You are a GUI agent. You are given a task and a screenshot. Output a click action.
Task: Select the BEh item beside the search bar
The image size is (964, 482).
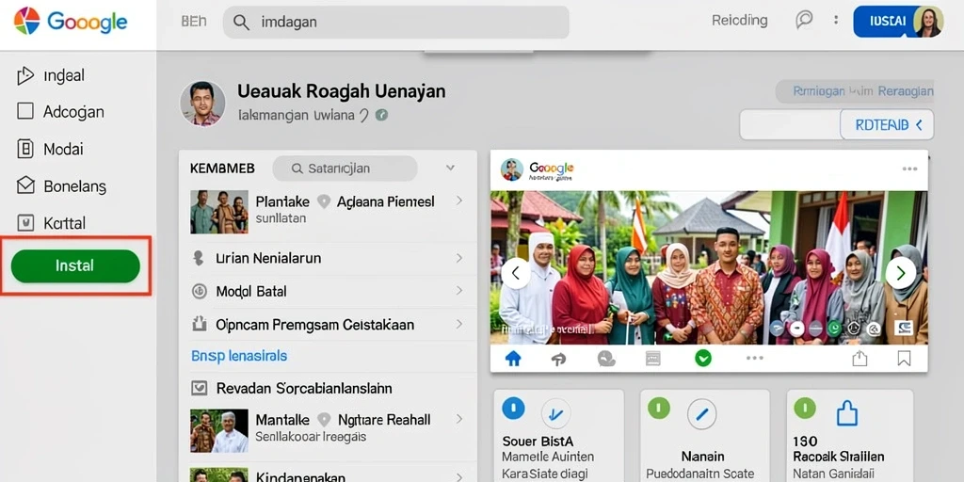point(194,22)
